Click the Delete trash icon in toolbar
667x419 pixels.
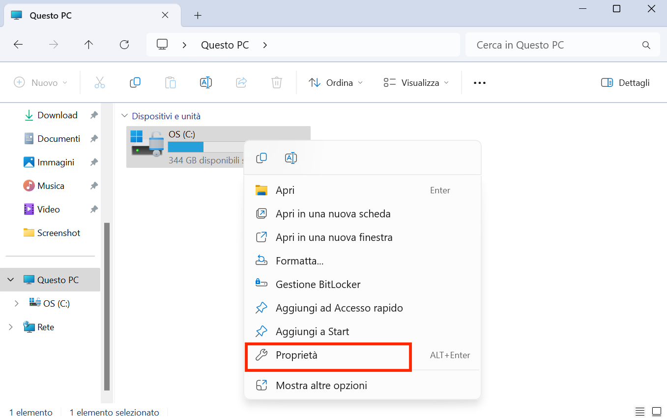pos(277,82)
